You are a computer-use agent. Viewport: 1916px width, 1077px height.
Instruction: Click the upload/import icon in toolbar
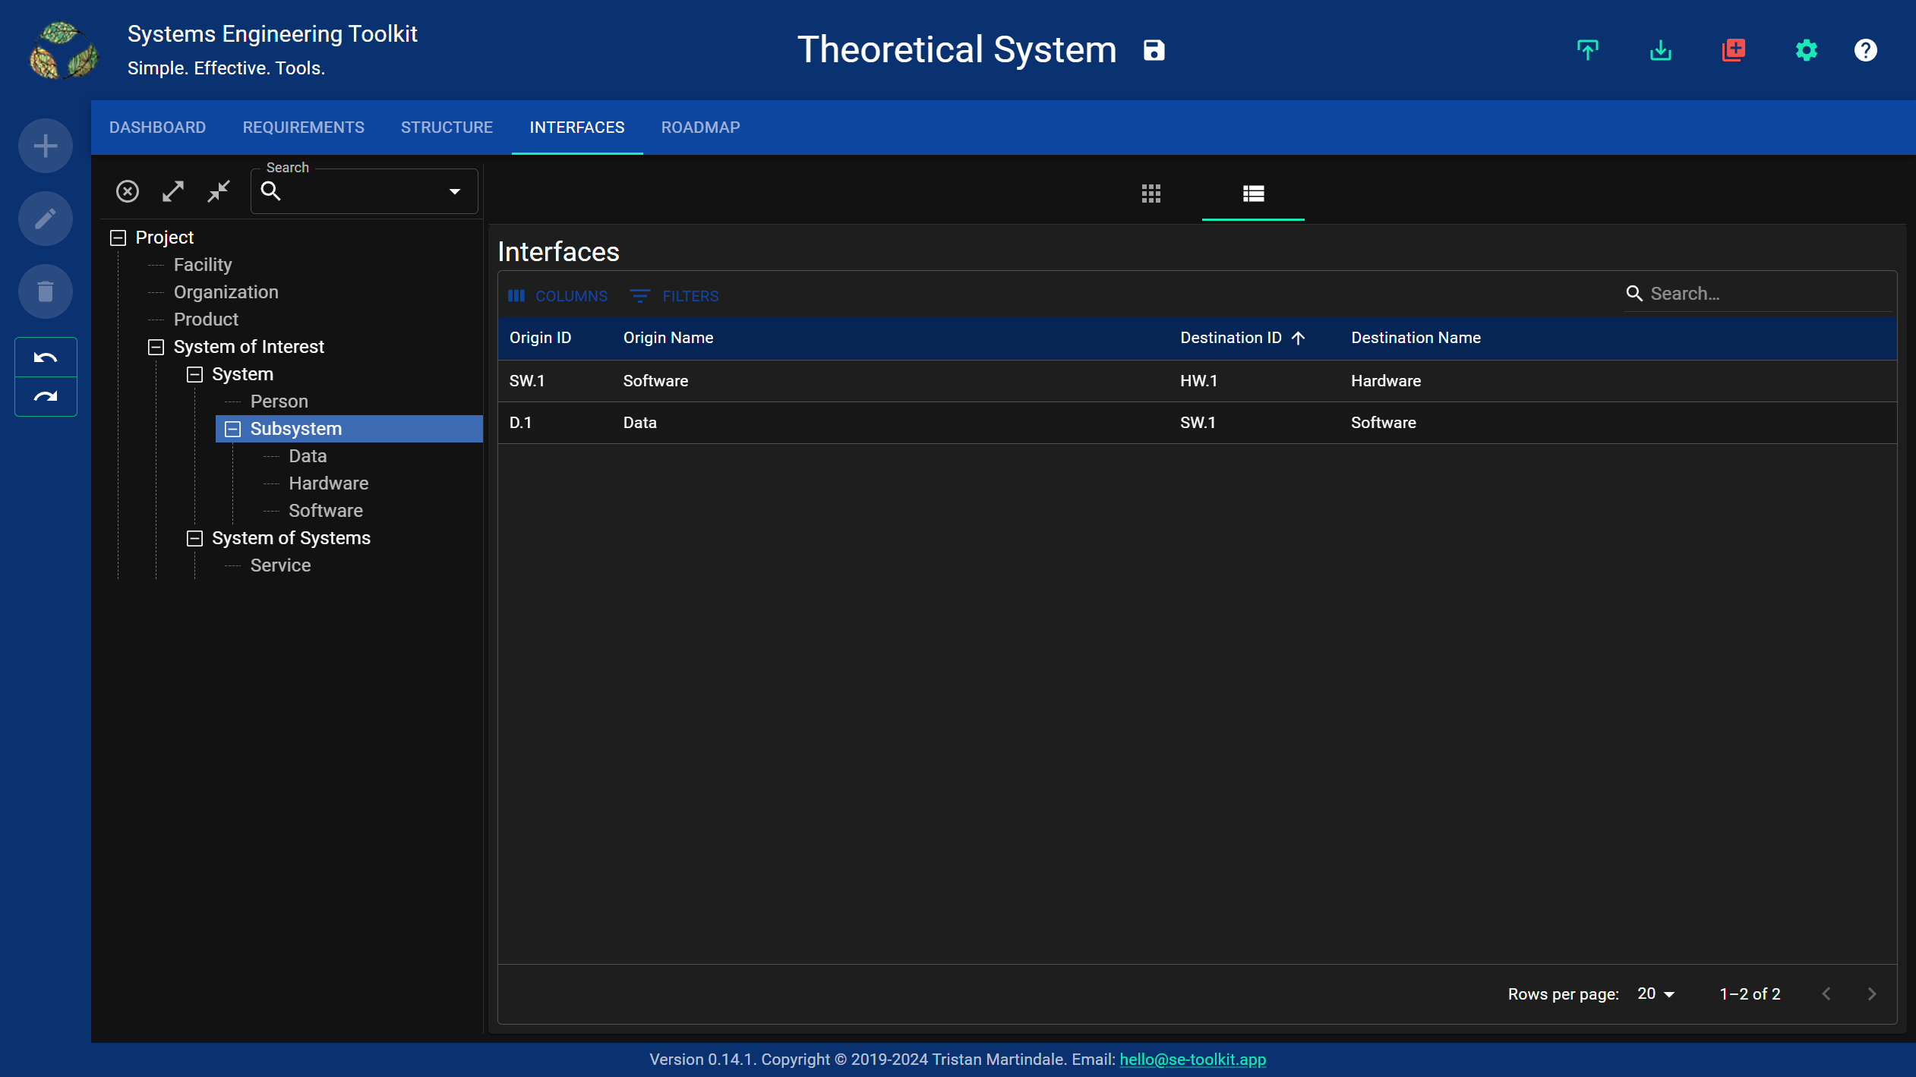[1589, 50]
